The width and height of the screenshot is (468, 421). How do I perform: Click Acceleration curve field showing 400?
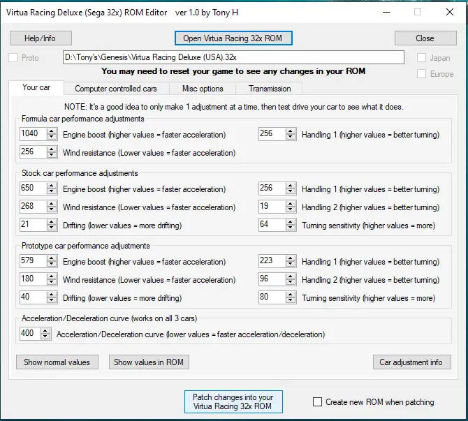pyautogui.click(x=30, y=334)
